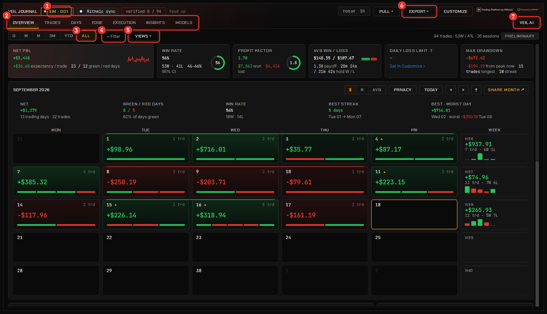Screen dimensions: 547x314
Task: Open the MODELS tab
Action: (x=184, y=23)
